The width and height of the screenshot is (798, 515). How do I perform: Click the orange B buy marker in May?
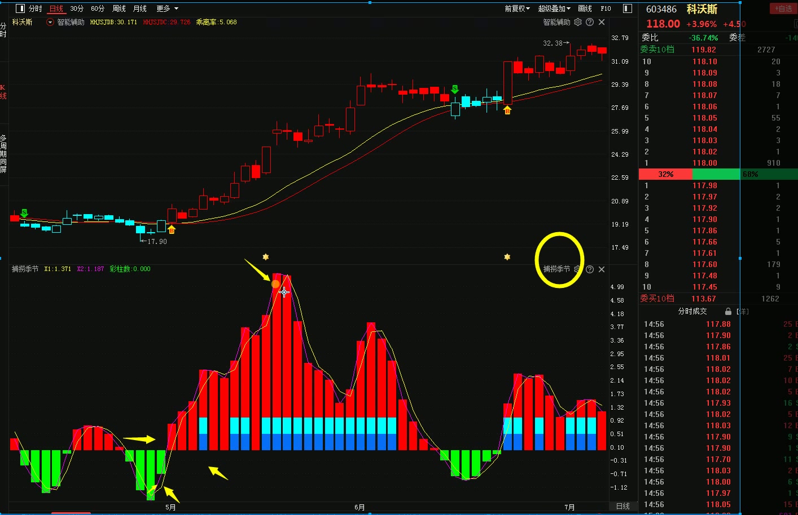tap(172, 229)
